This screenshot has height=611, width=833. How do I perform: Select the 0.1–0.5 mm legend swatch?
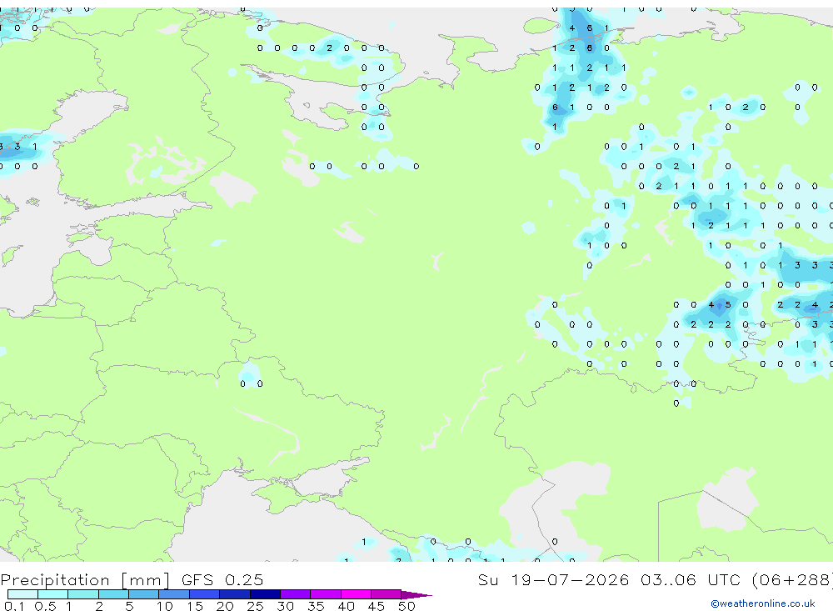[x=22, y=594]
